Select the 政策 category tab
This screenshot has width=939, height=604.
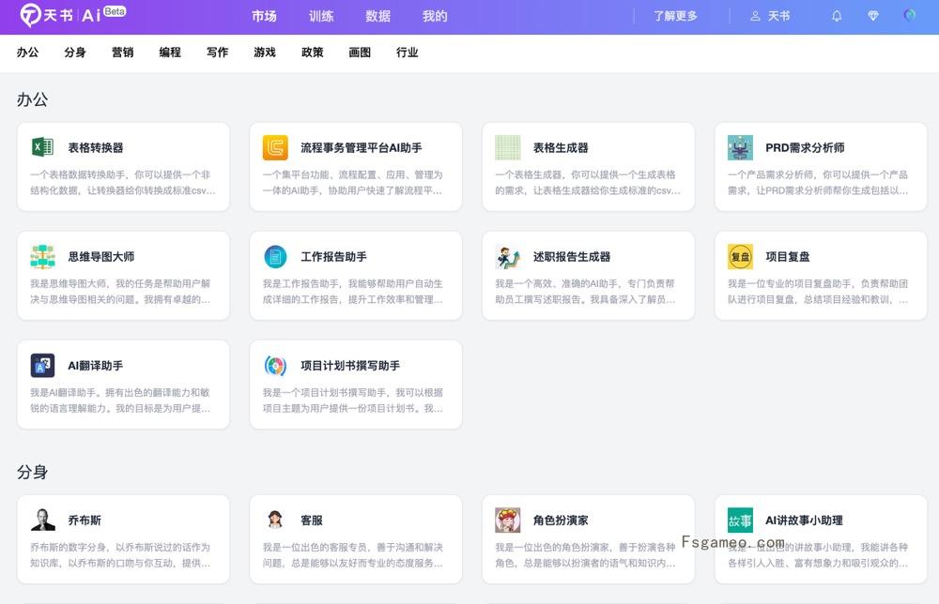coord(312,52)
